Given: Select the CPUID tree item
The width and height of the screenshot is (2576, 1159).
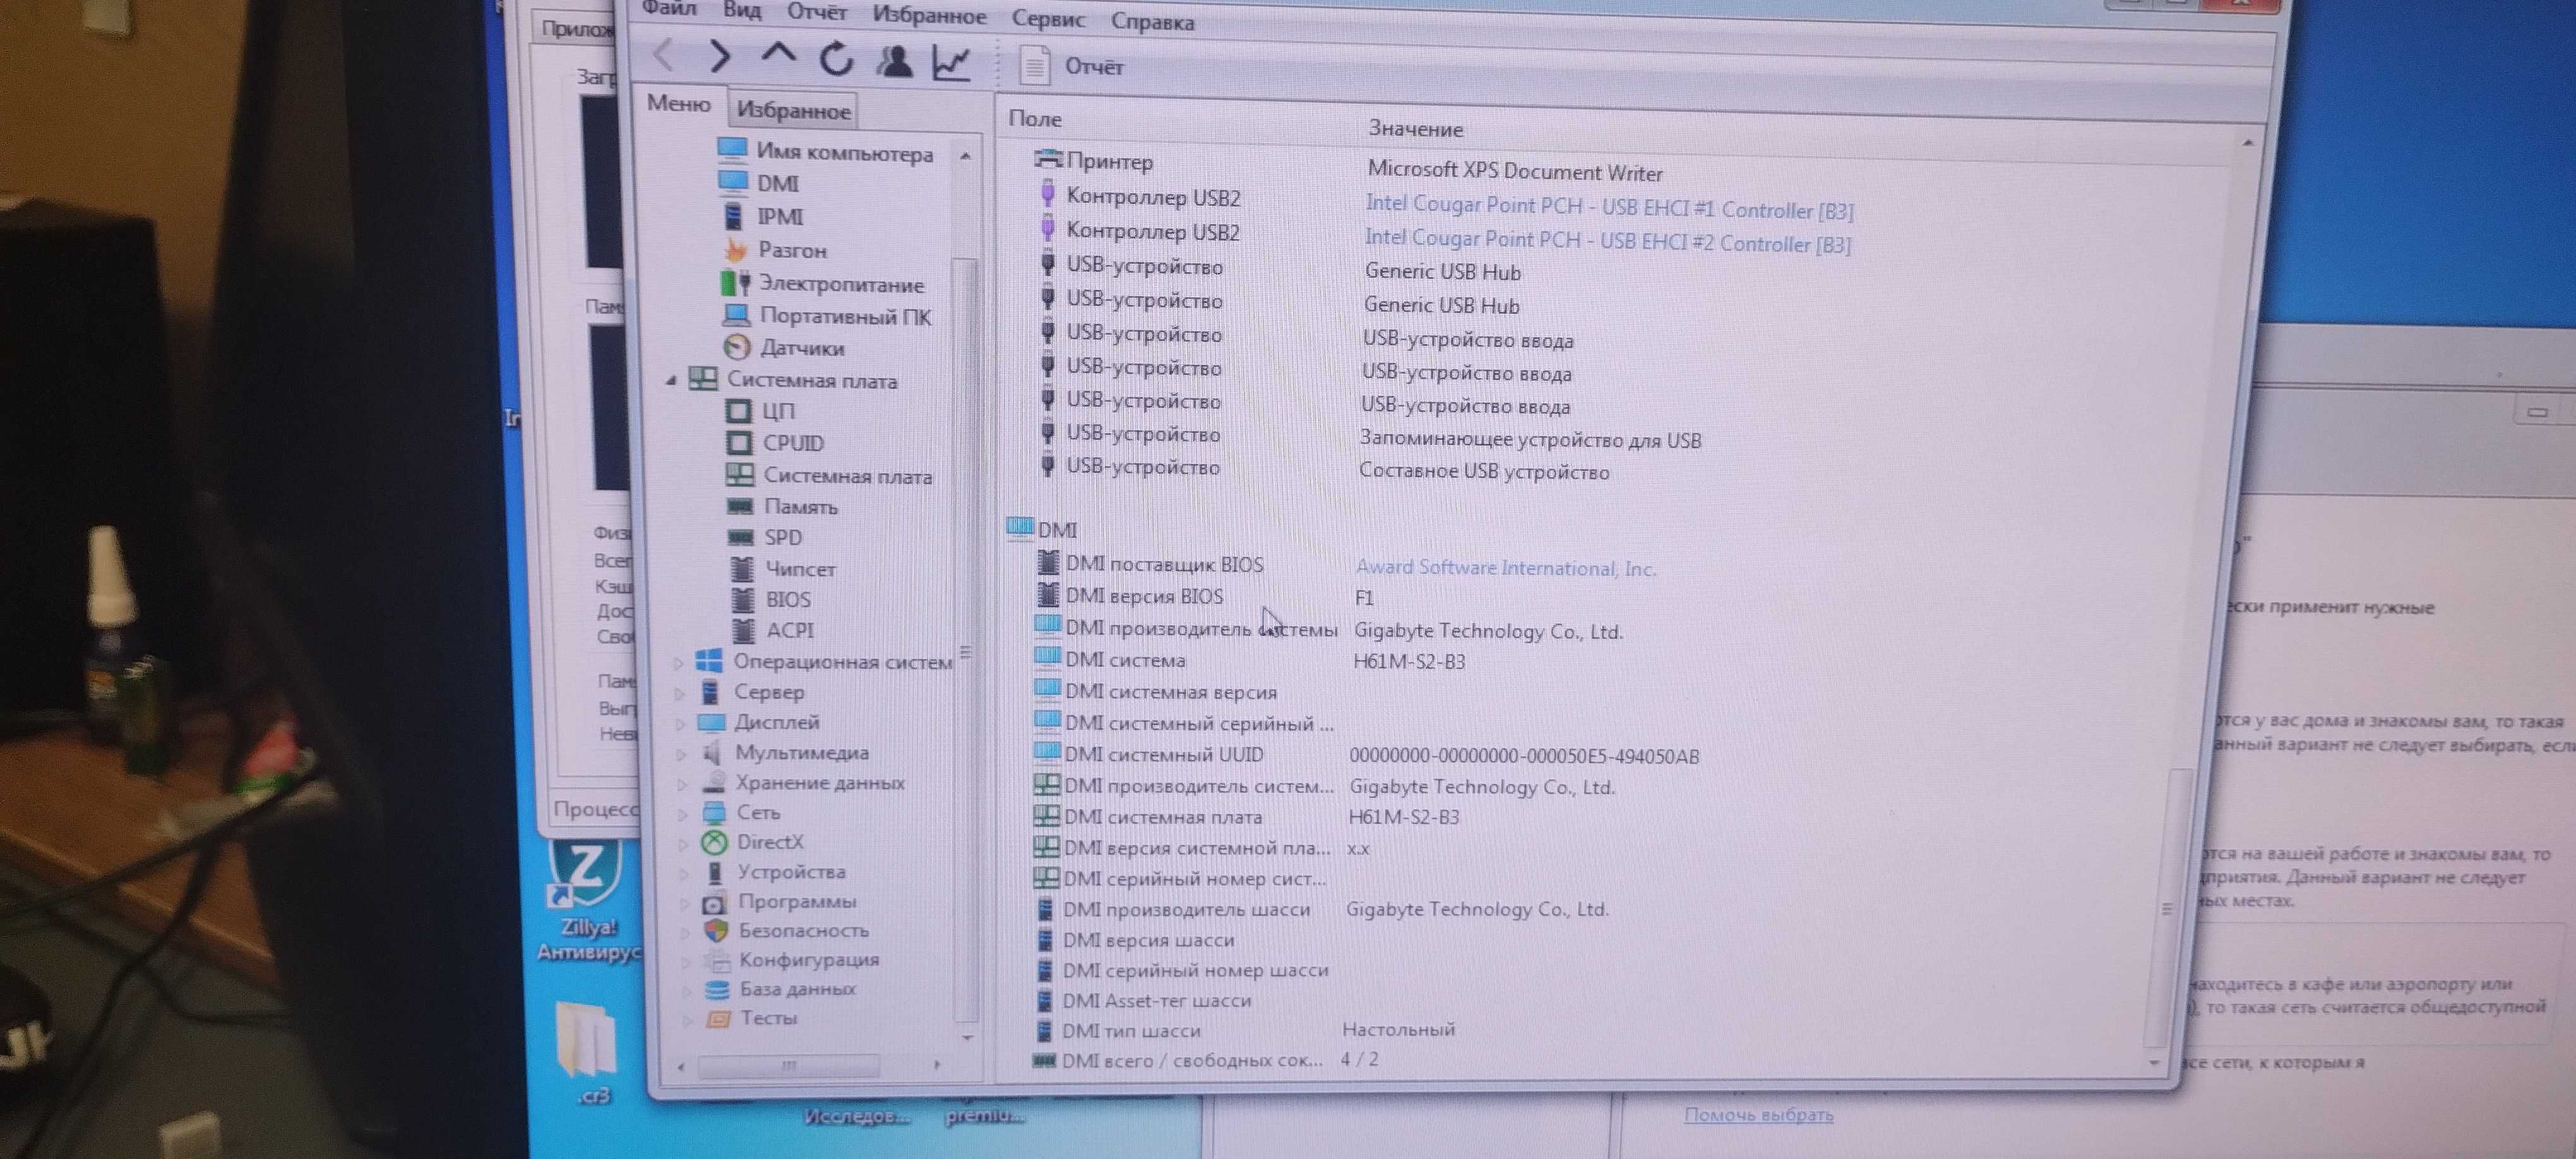Looking at the screenshot, I should tap(775, 443).
